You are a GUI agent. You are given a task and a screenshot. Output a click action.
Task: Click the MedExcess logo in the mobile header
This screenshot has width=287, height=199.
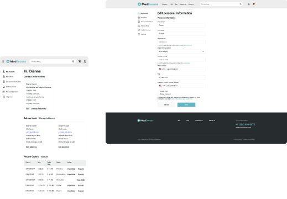pos(16,61)
